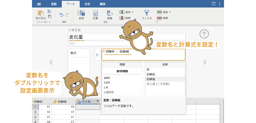Switch to the 分析 tab

(87, 4)
